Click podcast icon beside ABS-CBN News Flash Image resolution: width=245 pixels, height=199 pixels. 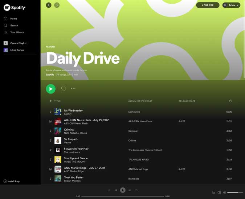[50, 122]
